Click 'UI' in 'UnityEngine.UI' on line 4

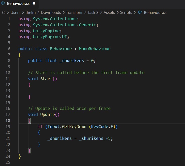coord(65,37)
